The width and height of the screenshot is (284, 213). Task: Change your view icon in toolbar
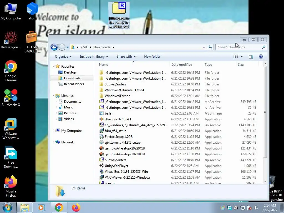(236, 57)
